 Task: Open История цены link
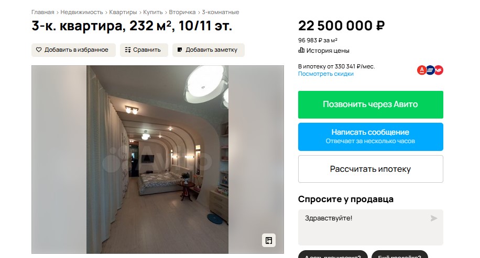click(x=328, y=51)
